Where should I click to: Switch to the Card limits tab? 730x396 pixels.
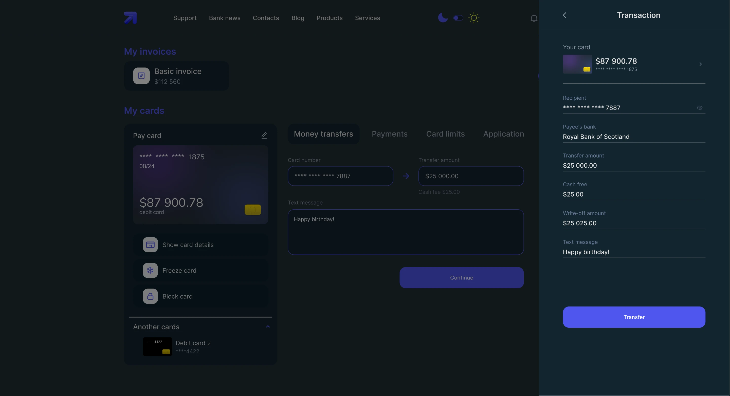coord(445,134)
